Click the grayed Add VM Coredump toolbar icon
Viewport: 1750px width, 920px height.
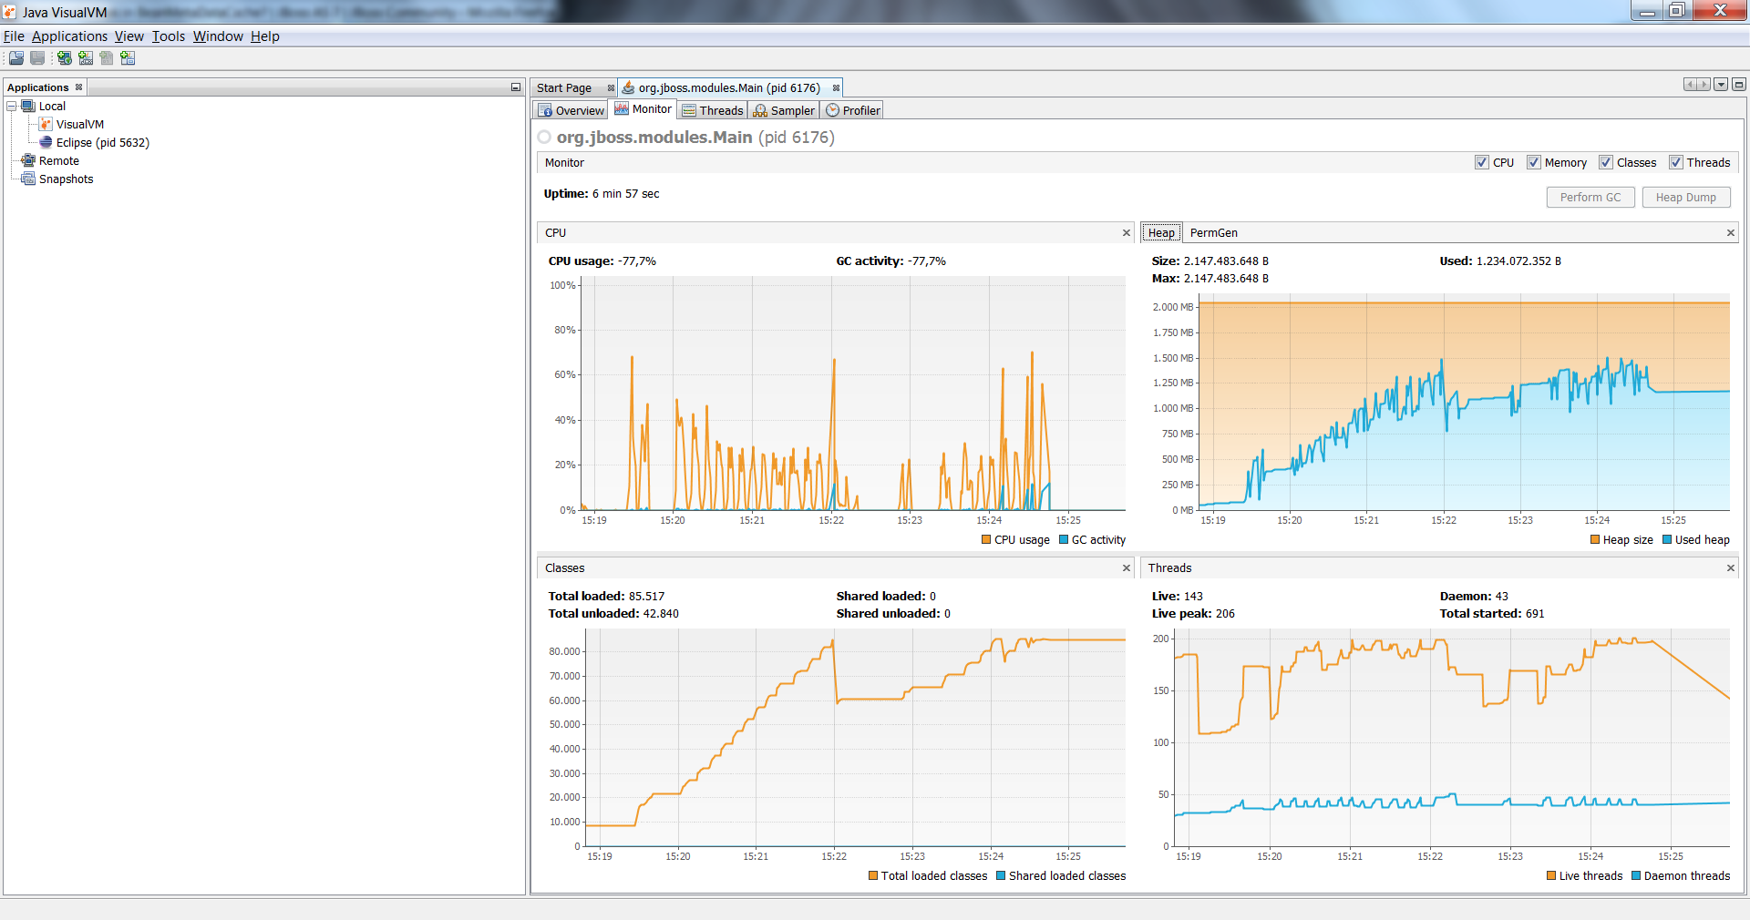[107, 58]
